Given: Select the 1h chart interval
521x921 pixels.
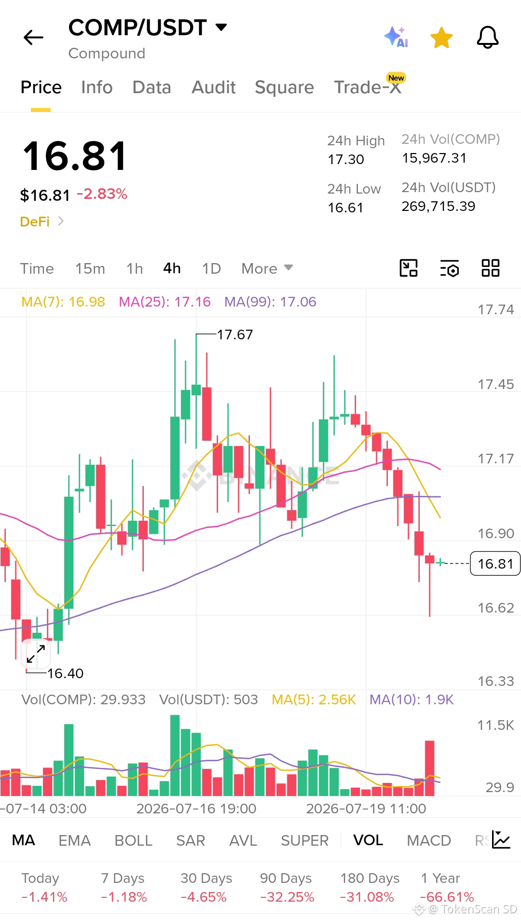Looking at the screenshot, I should 135,268.
